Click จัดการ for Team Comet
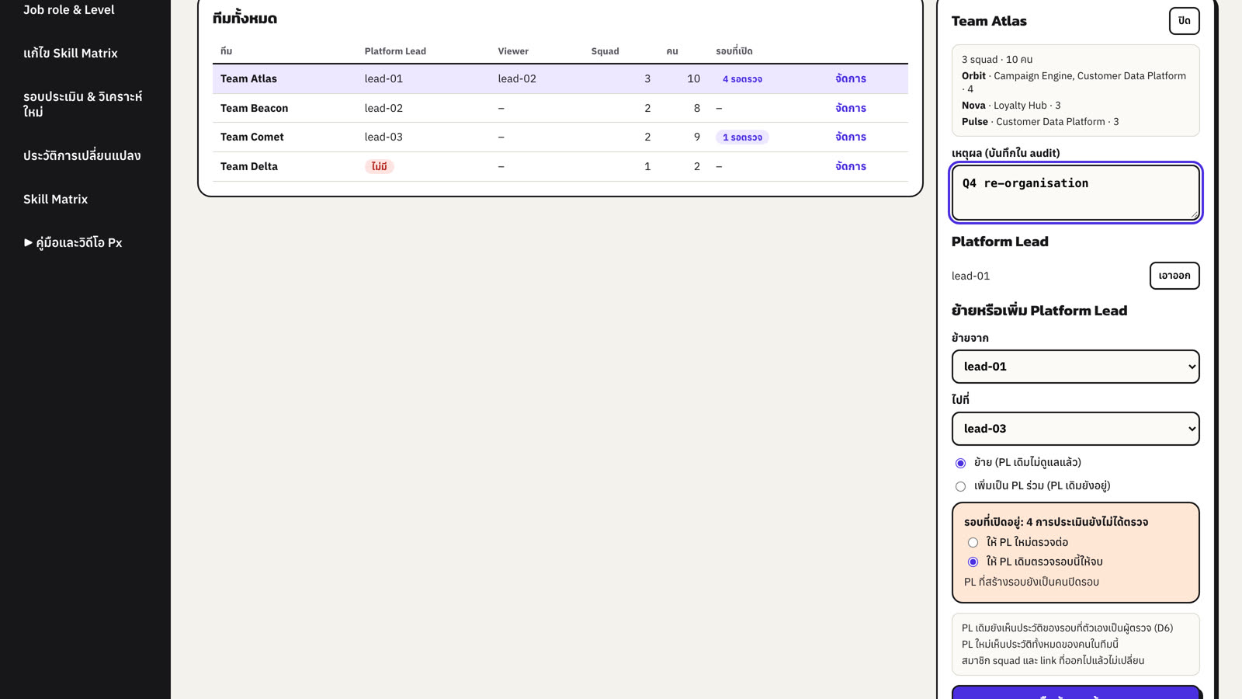The image size is (1242, 699). (851, 137)
